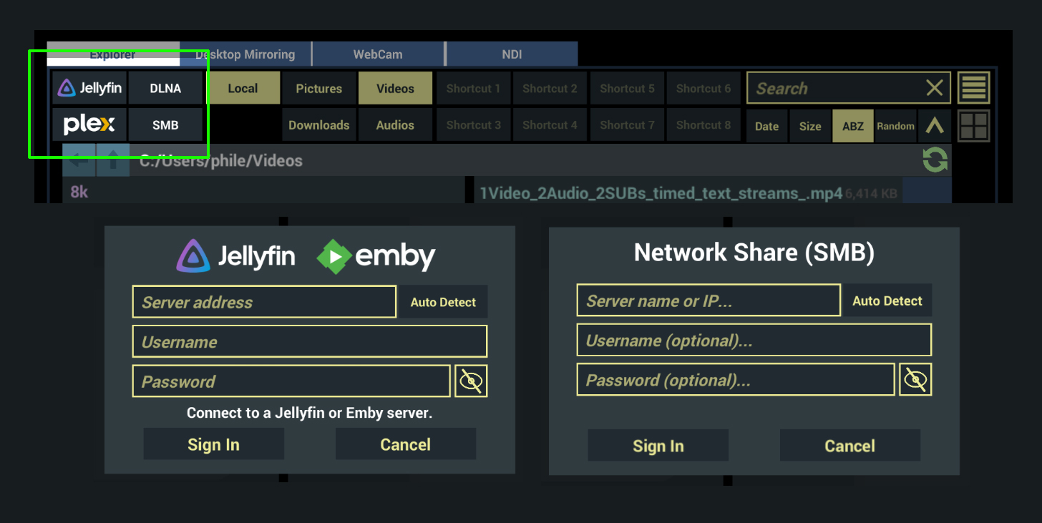Auto Detect the Jellyfin server
This screenshot has width=1042, height=523.
pos(443,302)
